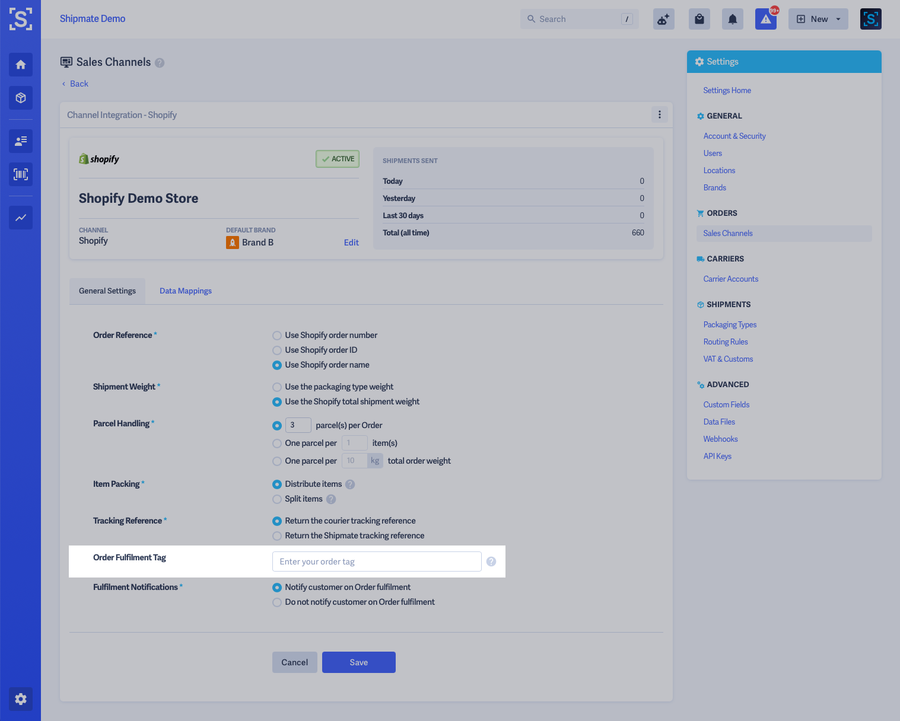900x721 pixels.
Task: Open the New dropdown menu
Action: [818, 18]
